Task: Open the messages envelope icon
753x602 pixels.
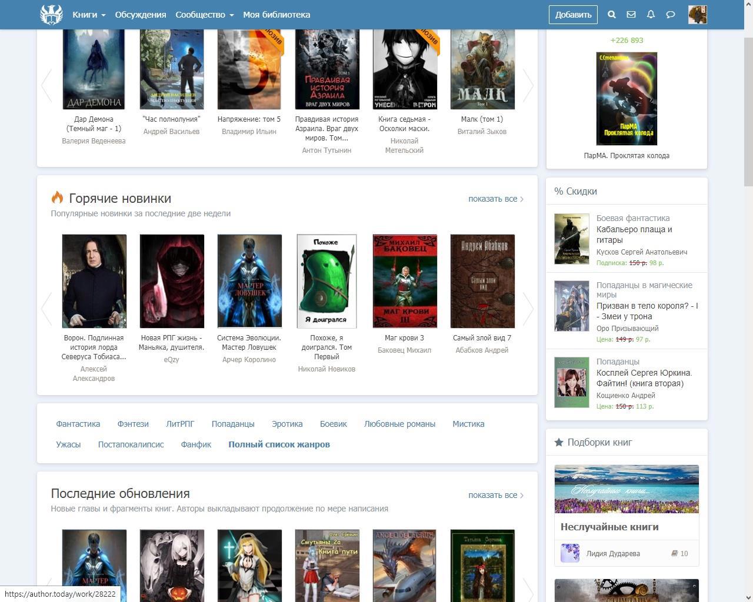Action: click(631, 15)
